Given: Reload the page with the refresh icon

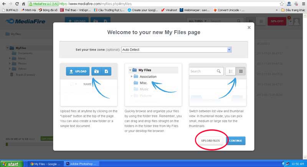Looking at the screenshot, I should (x=17, y=4).
